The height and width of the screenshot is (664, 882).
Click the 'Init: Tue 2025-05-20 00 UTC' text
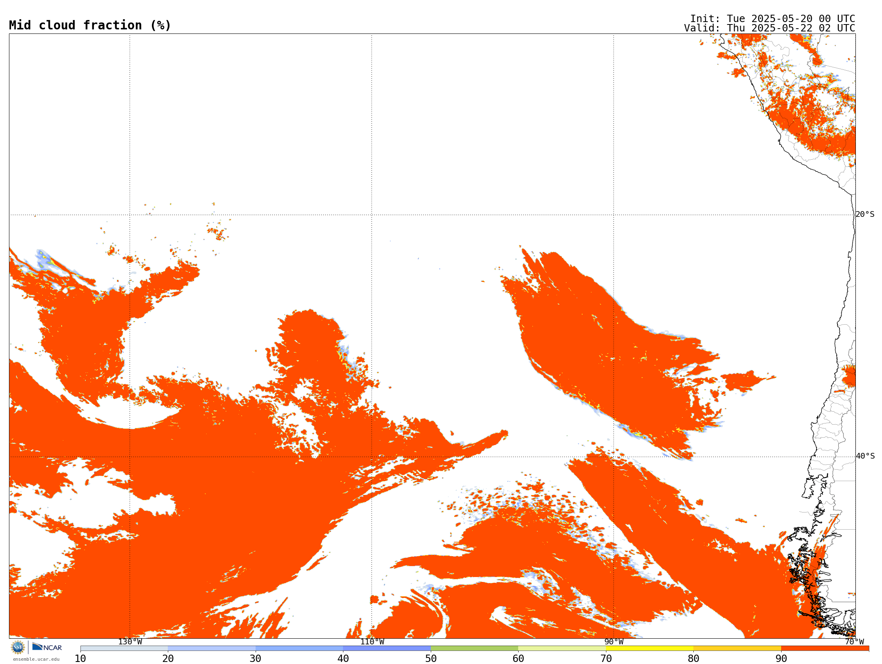coord(773,19)
